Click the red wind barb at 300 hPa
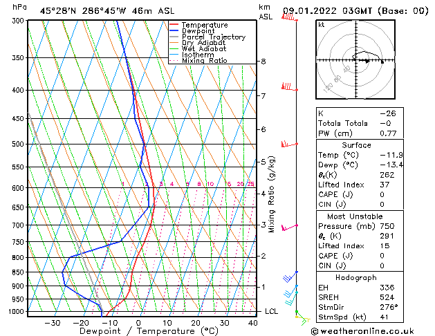435x336 pixels. pyautogui.click(x=290, y=17)
